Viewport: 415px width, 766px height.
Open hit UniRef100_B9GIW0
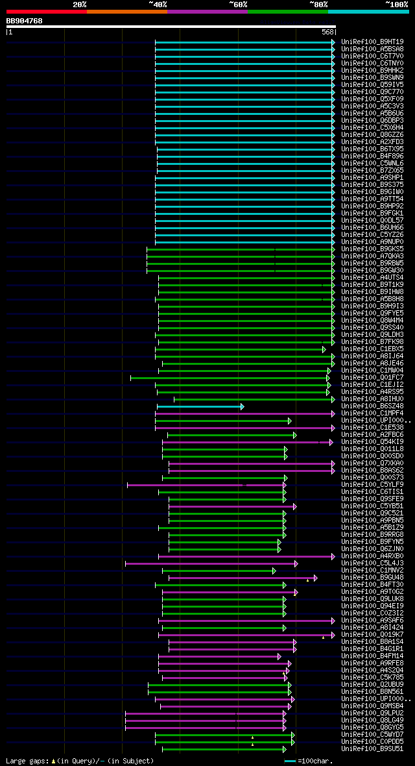point(372,191)
